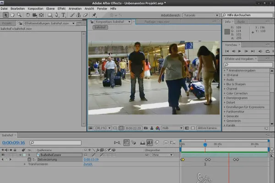
Task: Open the Effekt menu
Action: (x=61, y=9)
